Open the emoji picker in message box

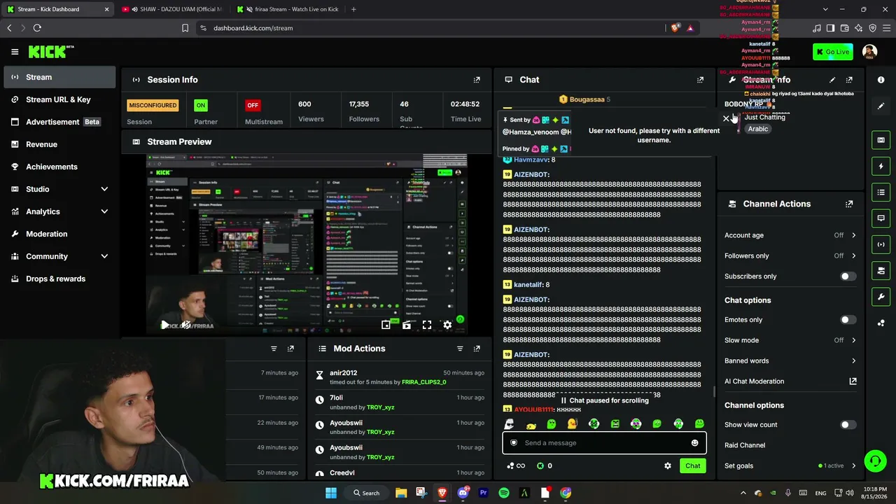tap(694, 443)
